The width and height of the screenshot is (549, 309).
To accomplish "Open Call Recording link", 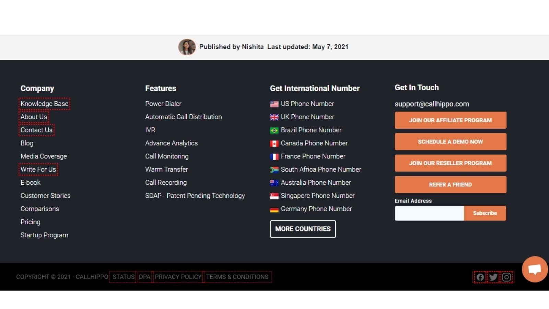I will point(166,183).
